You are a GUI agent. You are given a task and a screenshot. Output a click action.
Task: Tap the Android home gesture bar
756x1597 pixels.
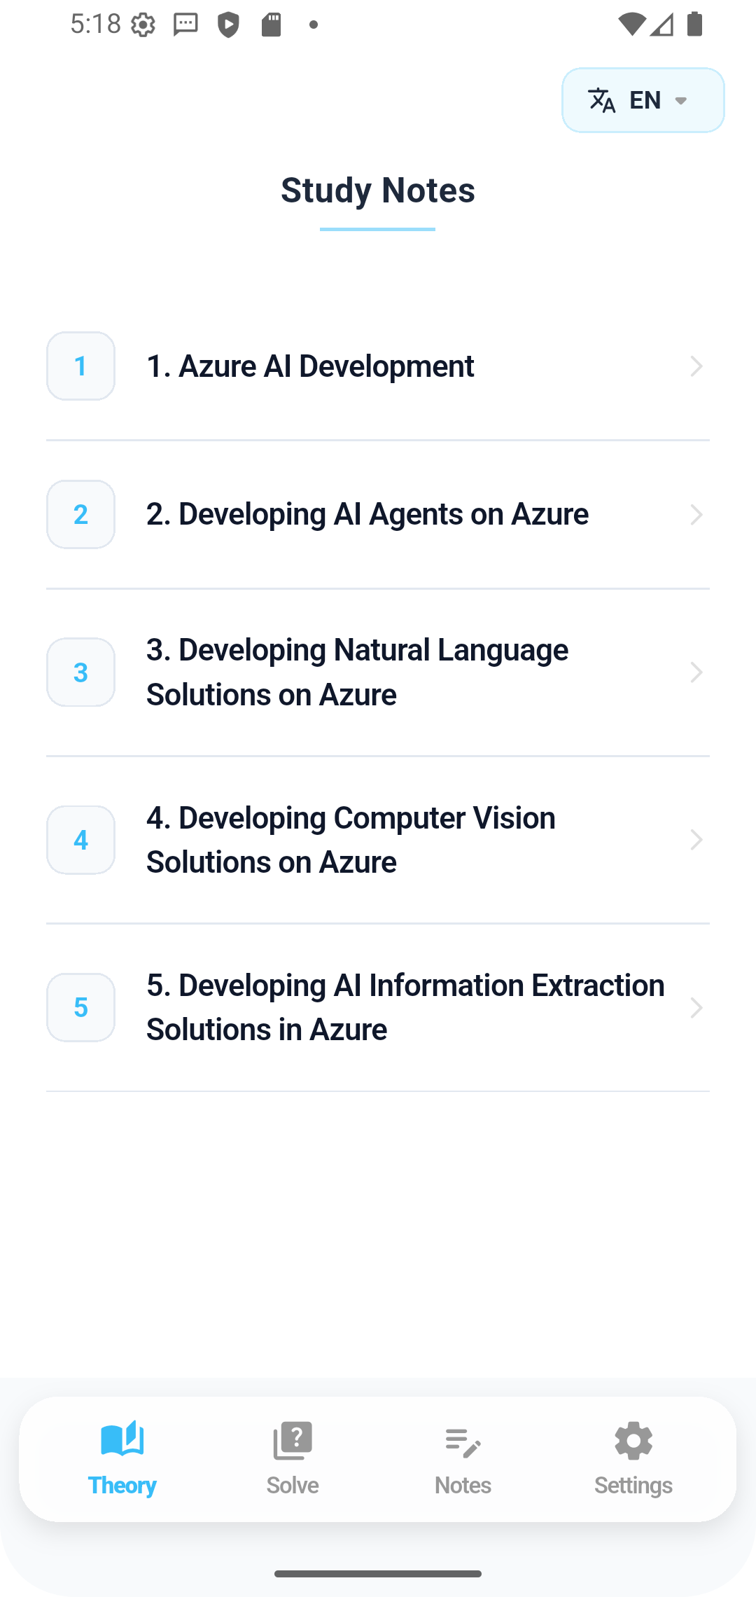(378, 1574)
